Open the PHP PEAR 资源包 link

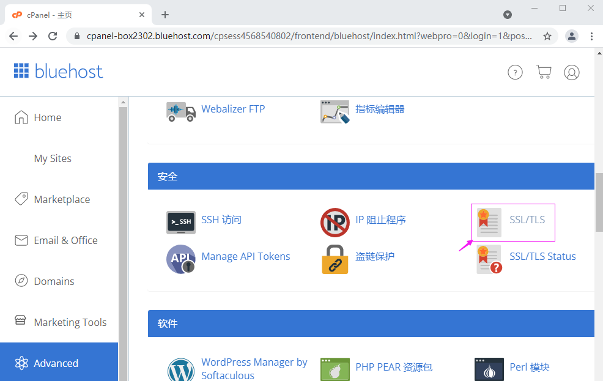coord(394,367)
